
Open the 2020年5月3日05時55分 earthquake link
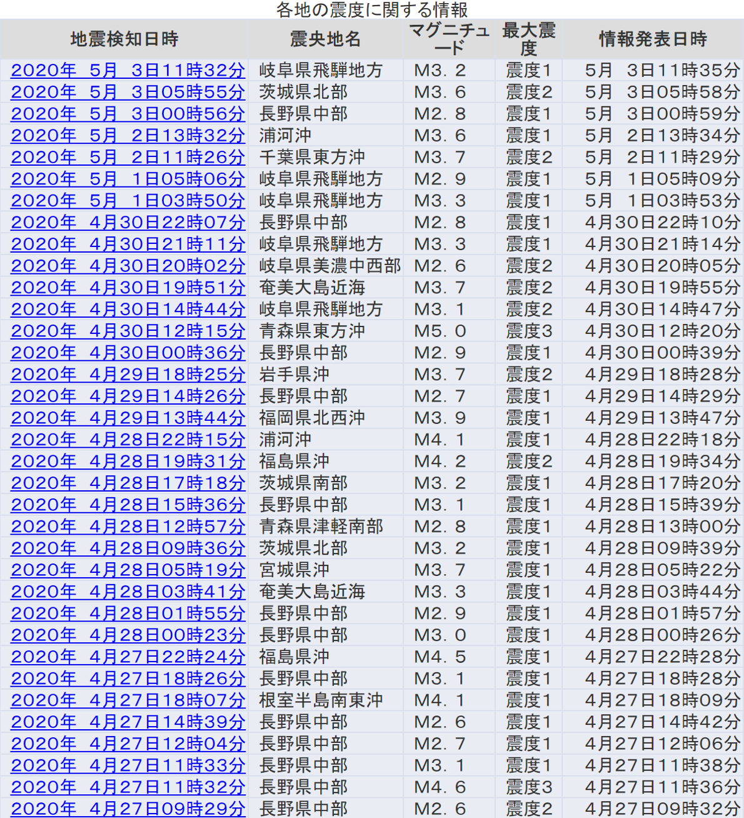tap(128, 93)
